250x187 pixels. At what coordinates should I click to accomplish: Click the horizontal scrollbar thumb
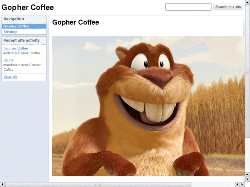coord(98,185)
